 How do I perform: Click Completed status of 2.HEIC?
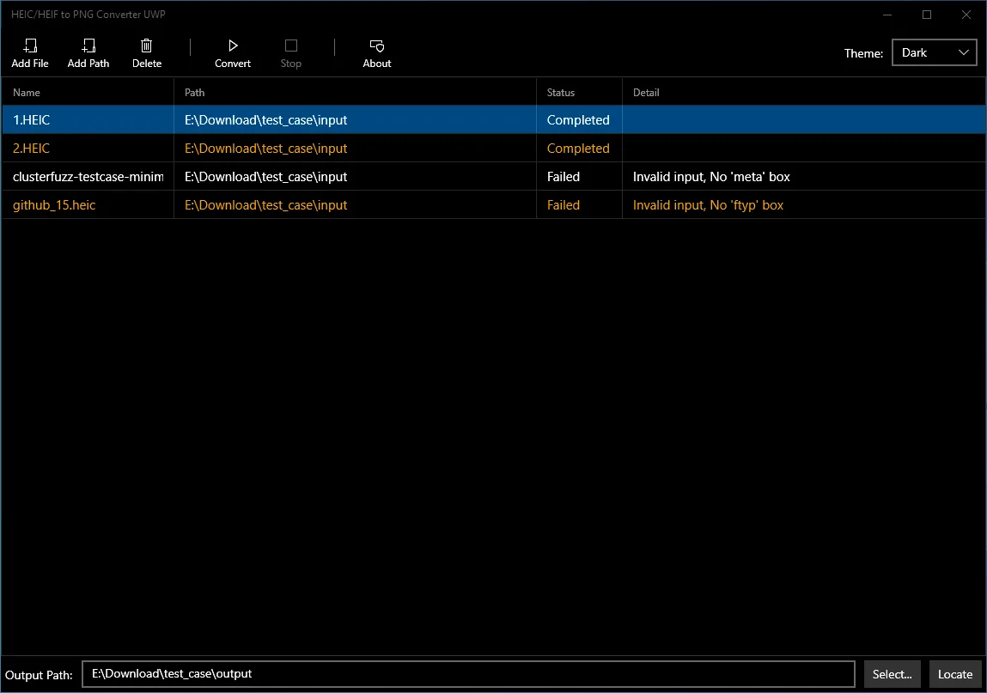coord(578,149)
